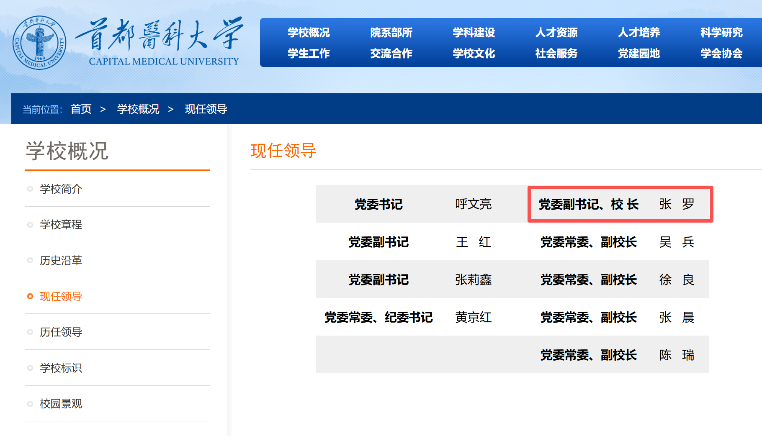
Task: Navigate to 交流合作 menu item
Action: coord(391,53)
